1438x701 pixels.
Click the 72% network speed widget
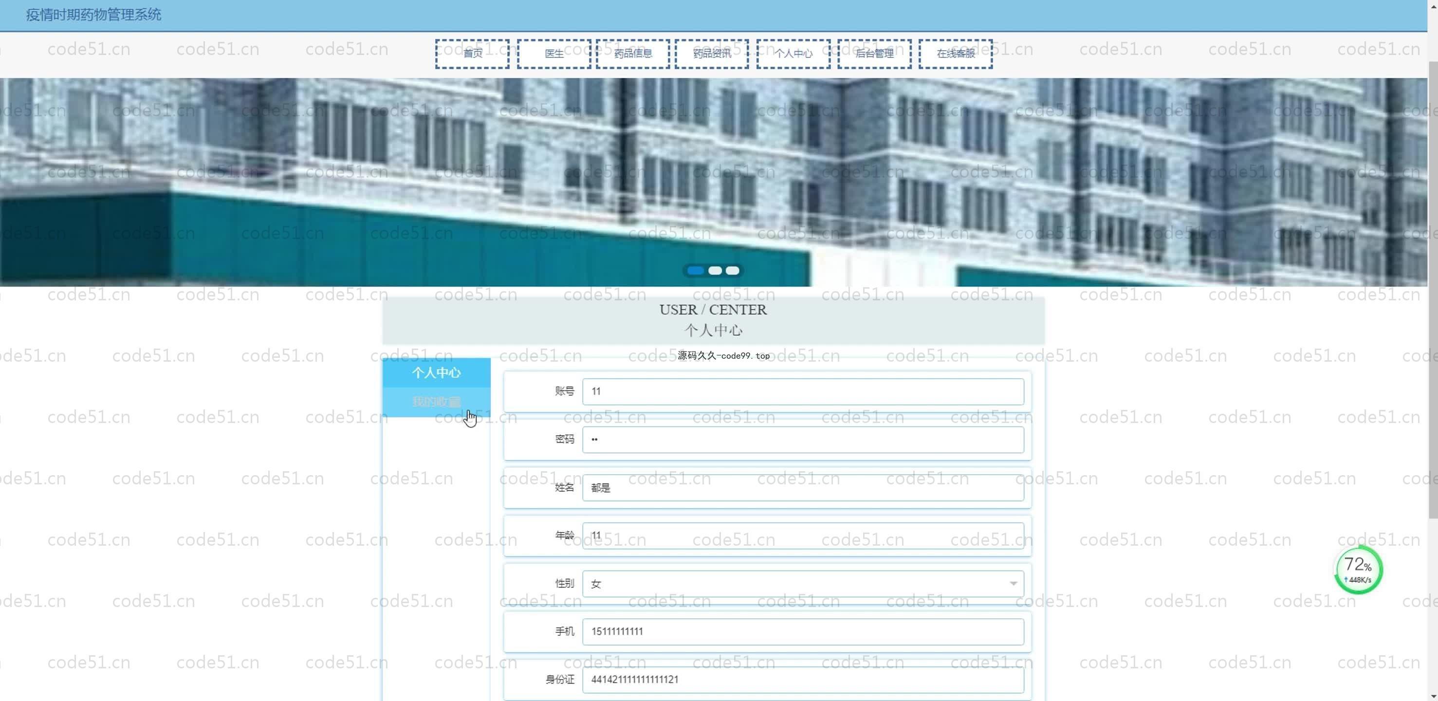pos(1358,570)
